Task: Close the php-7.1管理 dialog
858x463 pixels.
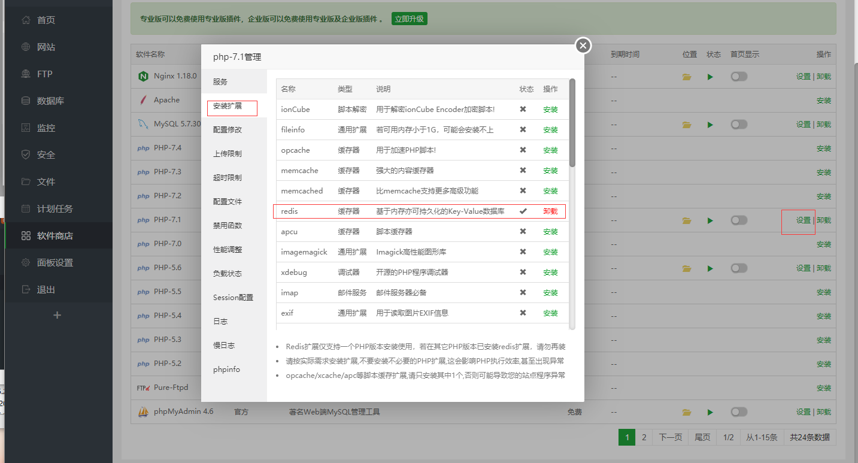Action: [x=583, y=46]
